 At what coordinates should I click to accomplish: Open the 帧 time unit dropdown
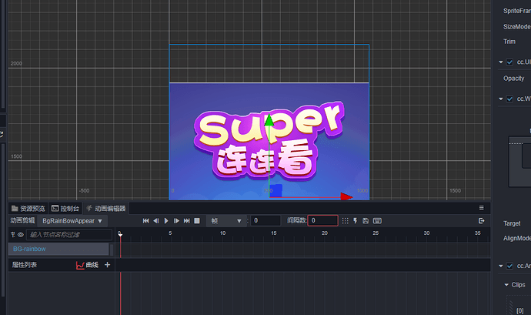tap(226, 221)
